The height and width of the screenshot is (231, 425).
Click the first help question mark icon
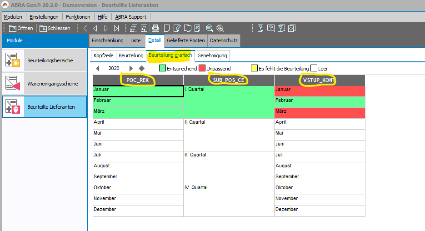260,28
